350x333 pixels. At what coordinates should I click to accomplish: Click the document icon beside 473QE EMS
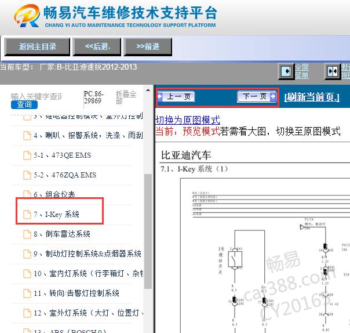(x=27, y=155)
